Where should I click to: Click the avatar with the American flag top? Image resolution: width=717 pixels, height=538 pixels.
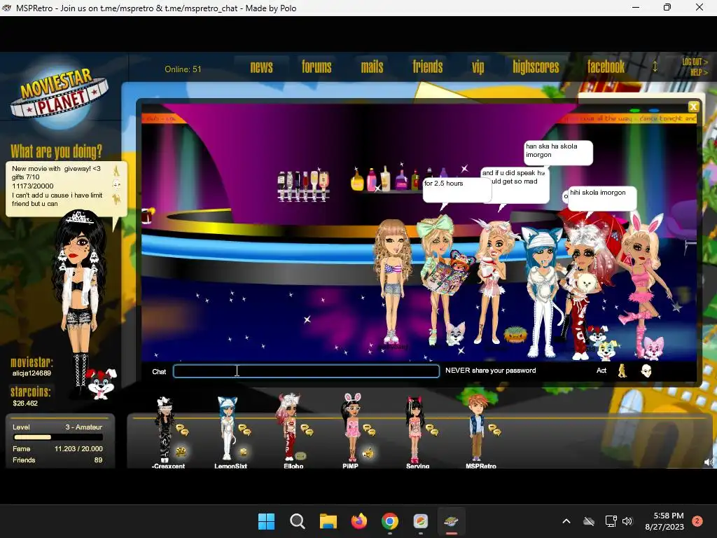[x=393, y=280]
